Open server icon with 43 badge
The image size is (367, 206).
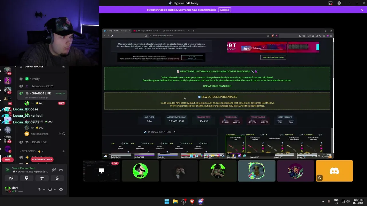coord(7,139)
